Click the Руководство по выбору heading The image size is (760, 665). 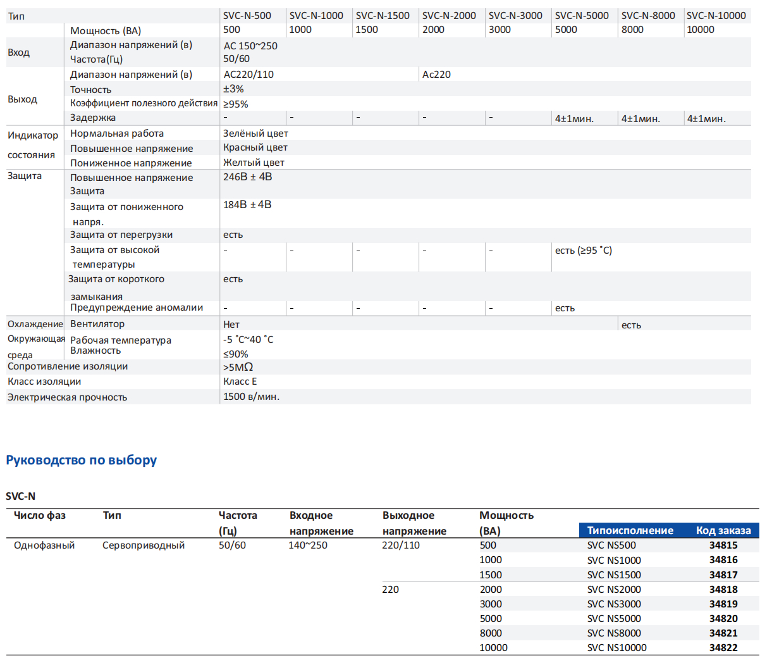tap(82, 460)
